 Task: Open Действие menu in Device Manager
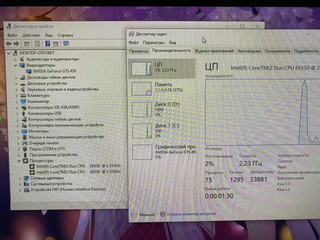click(x=31, y=35)
